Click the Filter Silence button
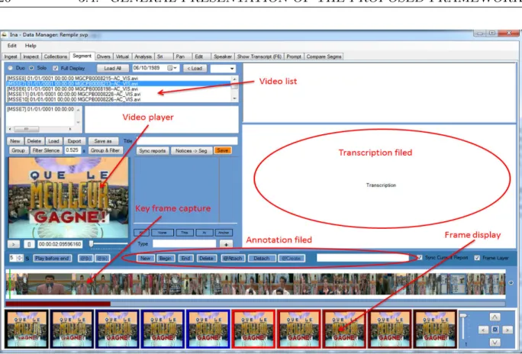Viewport: 522px width, 354px height. [46, 150]
